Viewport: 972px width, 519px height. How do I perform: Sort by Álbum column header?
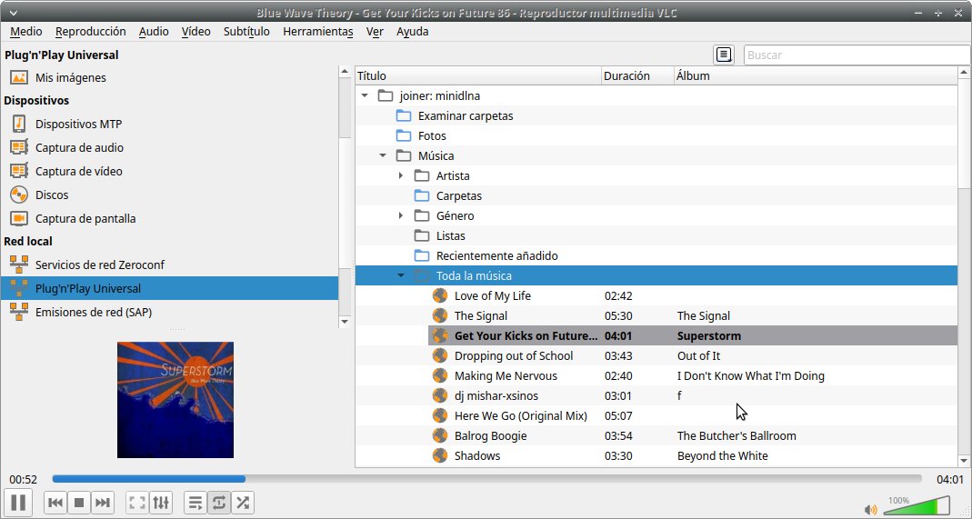click(x=816, y=75)
